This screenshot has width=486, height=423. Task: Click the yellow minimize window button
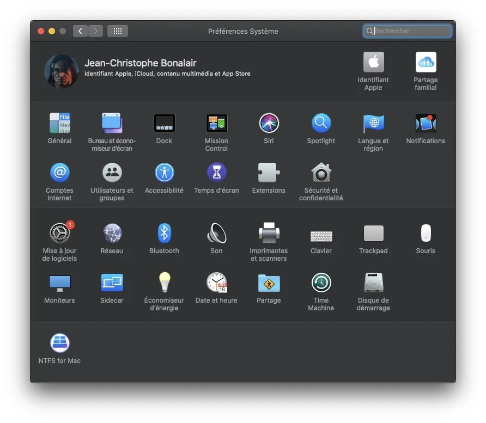point(52,31)
